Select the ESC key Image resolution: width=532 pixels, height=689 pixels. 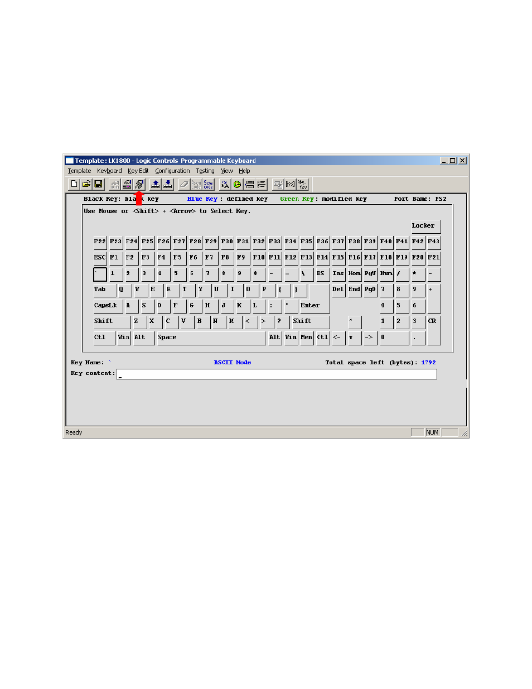pyautogui.click(x=100, y=258)
